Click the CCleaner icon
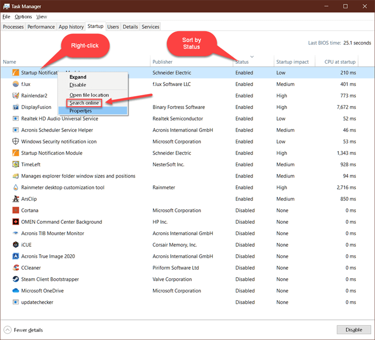The image size is (375, 340). [15, 267]
